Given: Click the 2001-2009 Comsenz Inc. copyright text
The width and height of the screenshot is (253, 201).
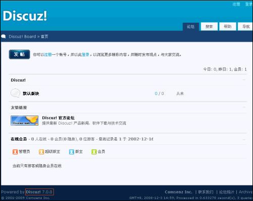Looking at the screenshot, I should pos(25,198).
